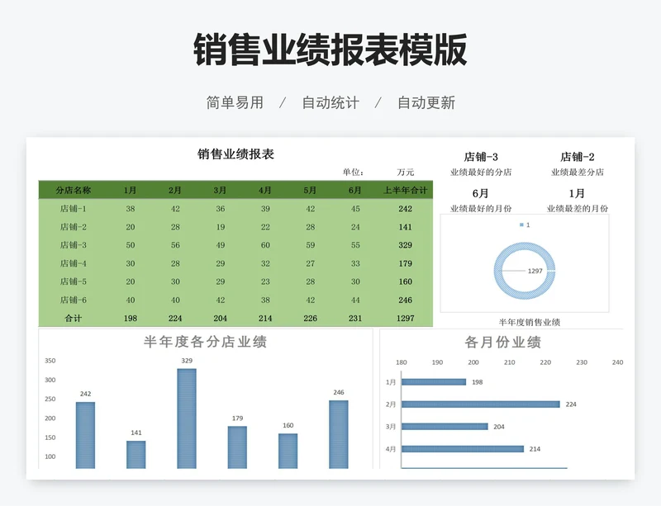The width and height of the screenshot is (661, 506).
Task: Click the donut chart legend marker 1
Action: coord(521,225)
